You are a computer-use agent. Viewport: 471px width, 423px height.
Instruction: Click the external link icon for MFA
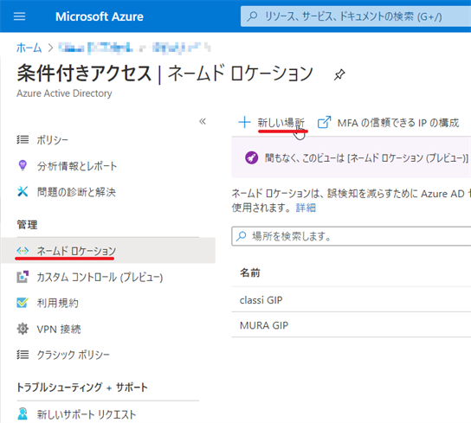pos(325,122)
